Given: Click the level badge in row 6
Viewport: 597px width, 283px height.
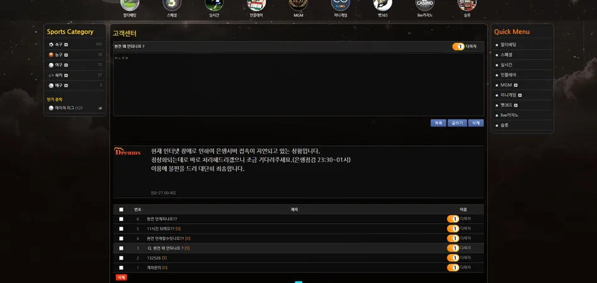Looking at the screenshot, I should pyautogui.click(x=453, y=219).
